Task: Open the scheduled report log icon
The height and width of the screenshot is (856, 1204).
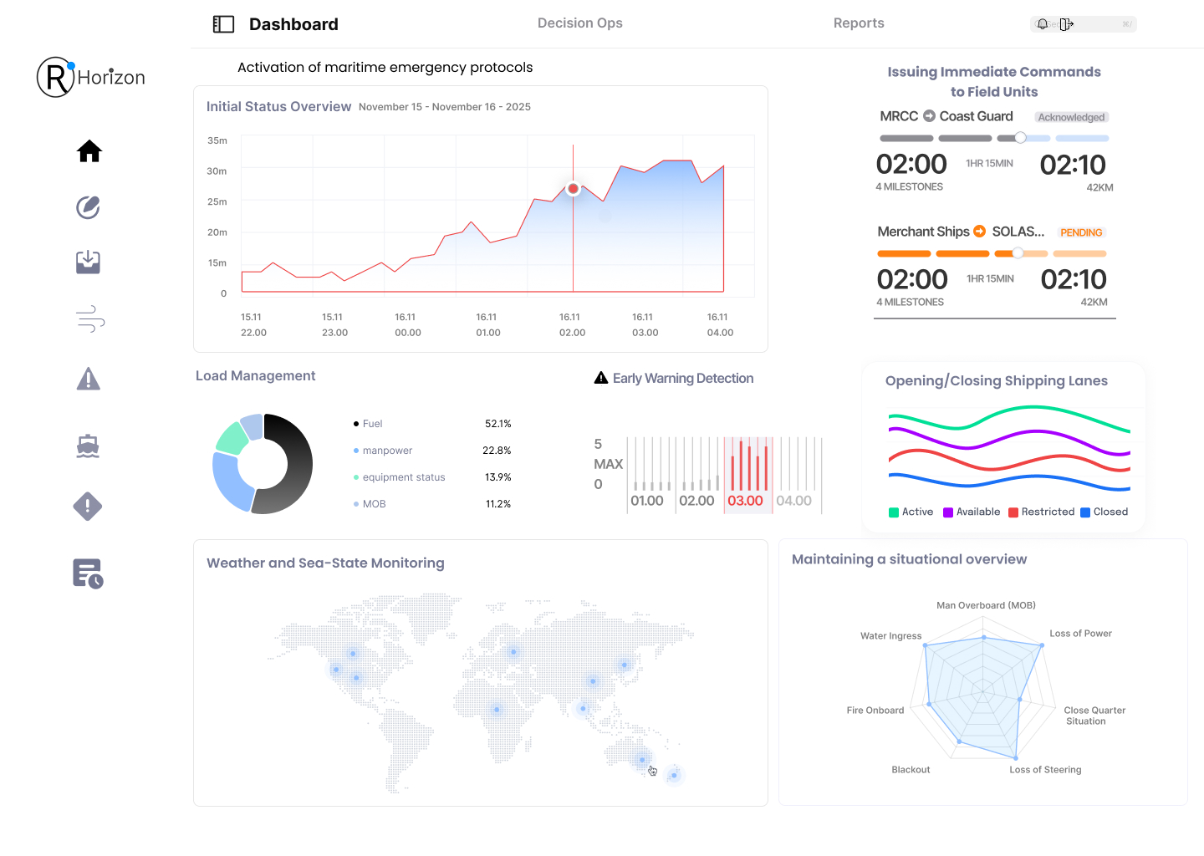Action: [88, 573]
